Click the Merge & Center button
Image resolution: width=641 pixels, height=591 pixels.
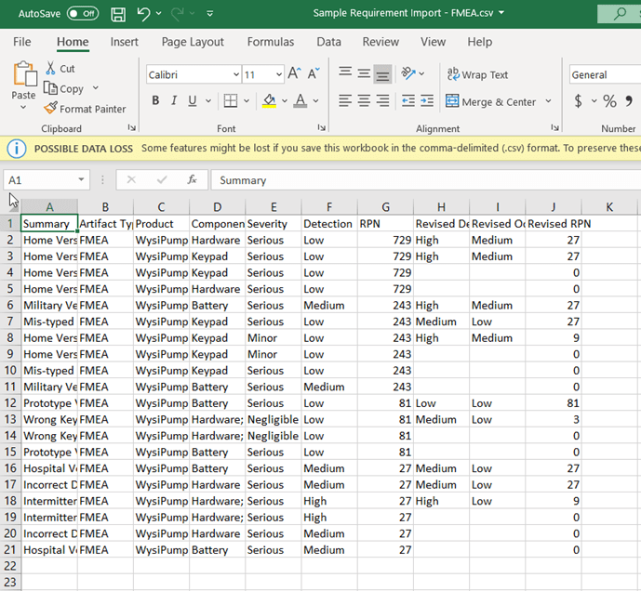click(x=490, y=101)
